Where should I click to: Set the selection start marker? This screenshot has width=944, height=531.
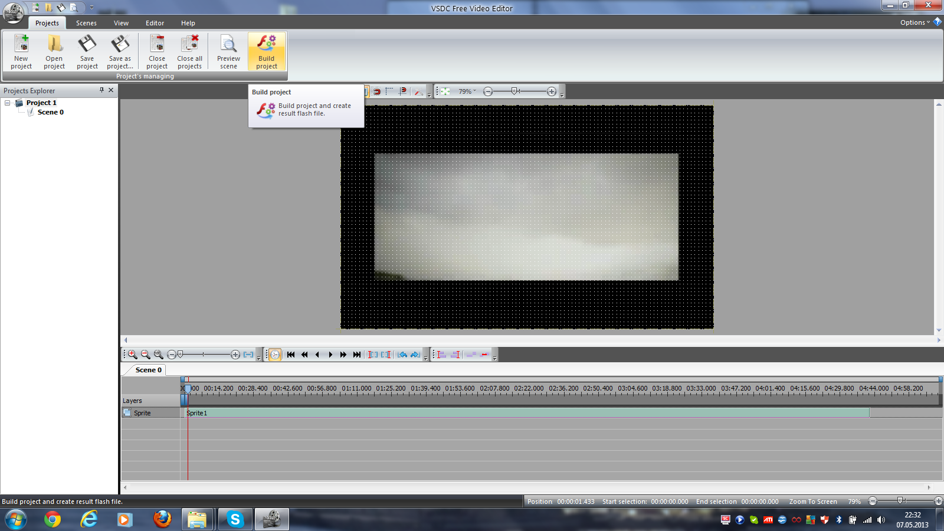pos(373,355)
